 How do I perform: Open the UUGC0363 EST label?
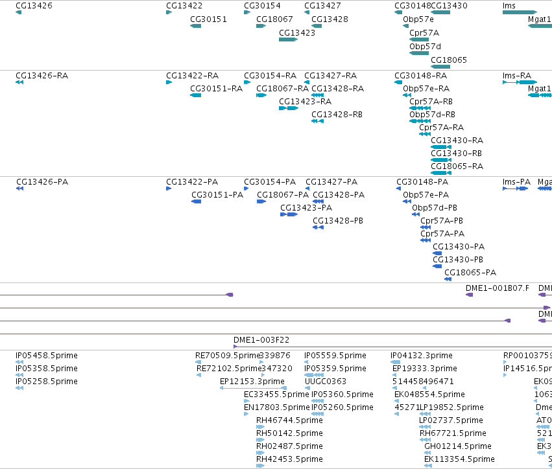coord(326,382)
